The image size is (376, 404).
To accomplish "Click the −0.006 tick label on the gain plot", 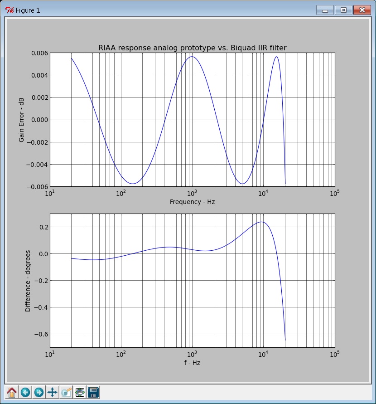I will [x=37, y=187].
